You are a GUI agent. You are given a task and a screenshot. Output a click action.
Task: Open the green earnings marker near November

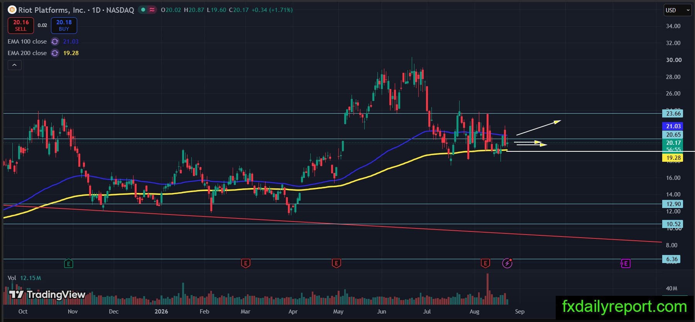tap(68, 263)
